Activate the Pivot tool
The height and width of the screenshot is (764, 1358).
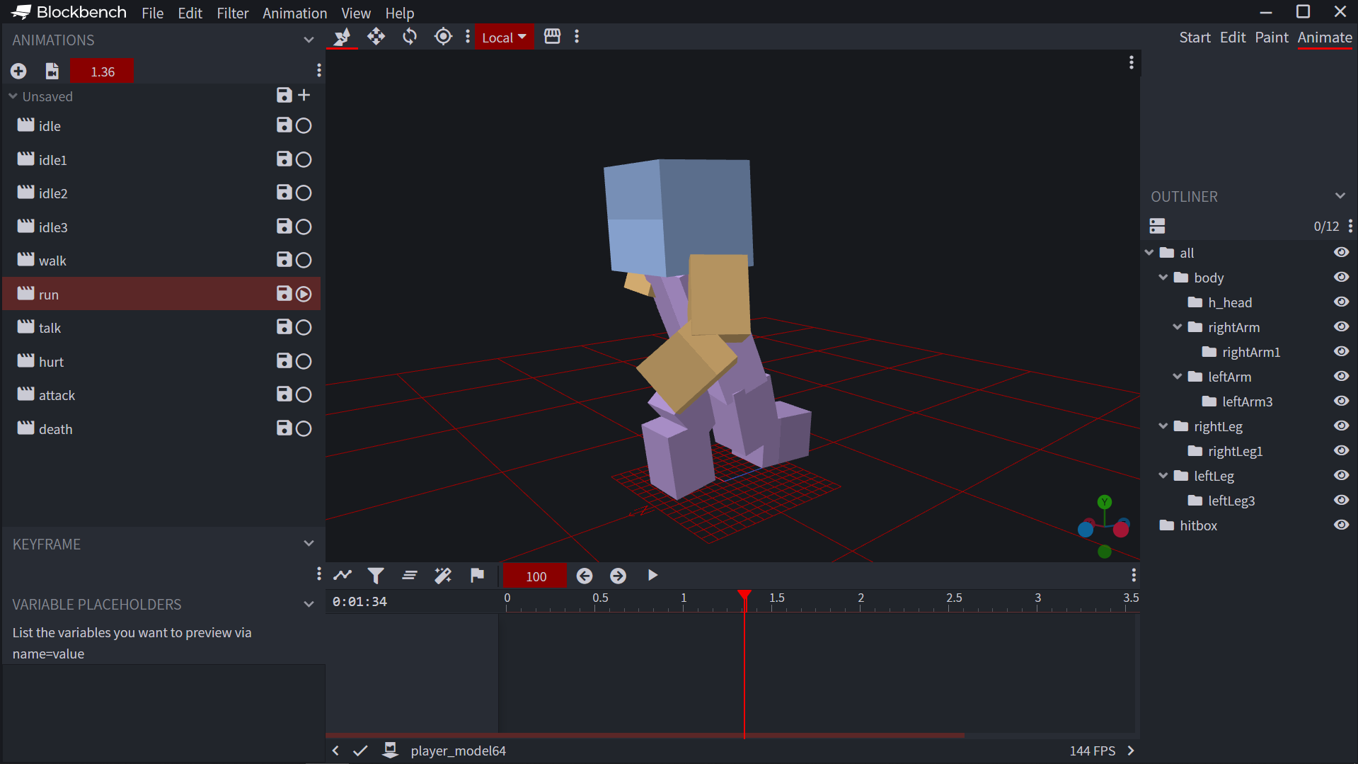click(442, 37)
